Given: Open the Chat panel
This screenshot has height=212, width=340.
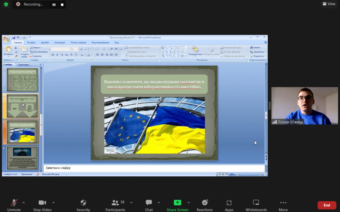Looking at the screenshot, I should (x=149, y=205).
